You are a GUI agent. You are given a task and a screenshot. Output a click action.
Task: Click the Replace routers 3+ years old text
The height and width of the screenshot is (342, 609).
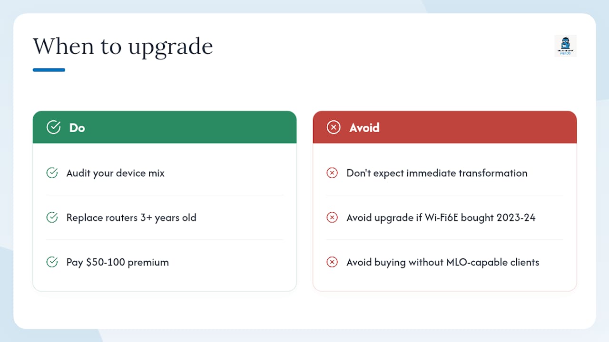tap(131, 218)
